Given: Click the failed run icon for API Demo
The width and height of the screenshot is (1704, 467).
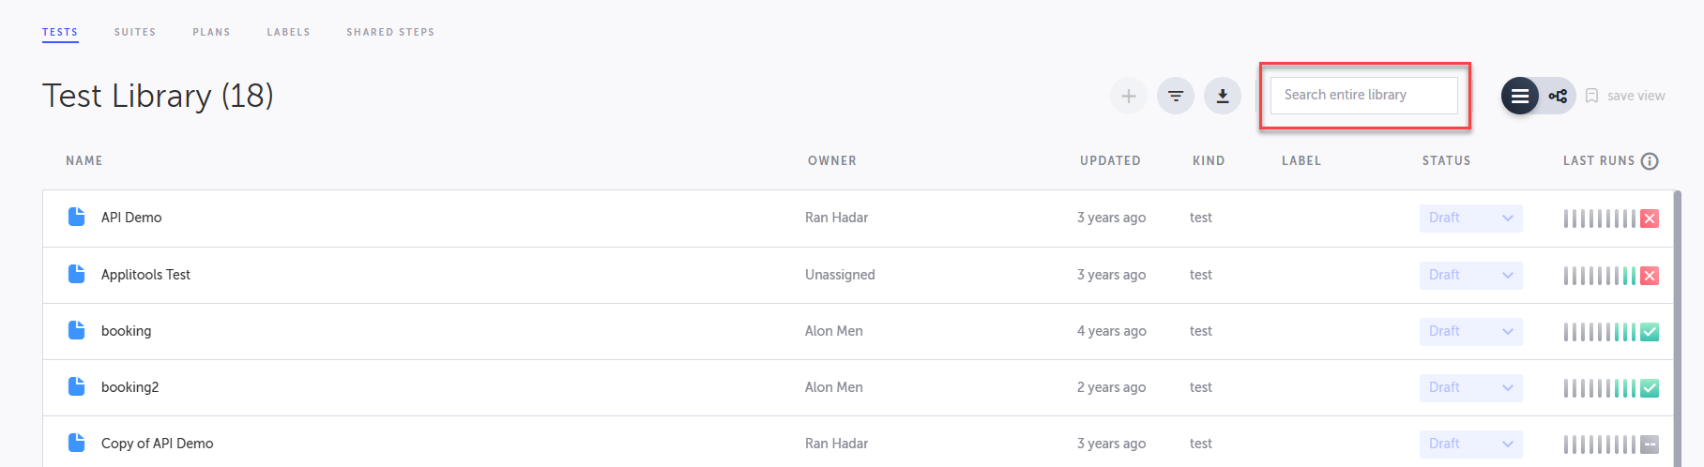Looking at the screenshot, I should click(1650, 218).
